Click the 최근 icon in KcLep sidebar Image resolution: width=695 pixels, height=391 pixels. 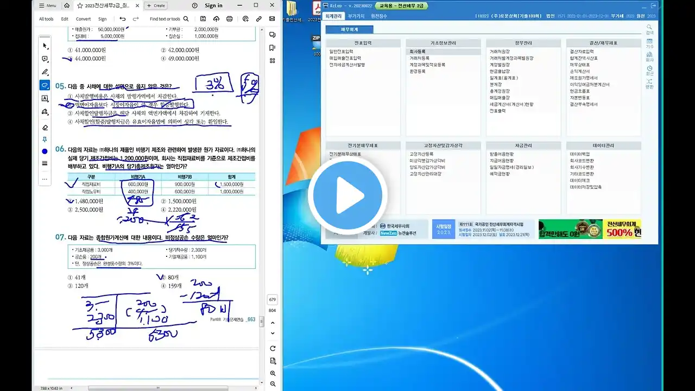click(x=649, y=70)
